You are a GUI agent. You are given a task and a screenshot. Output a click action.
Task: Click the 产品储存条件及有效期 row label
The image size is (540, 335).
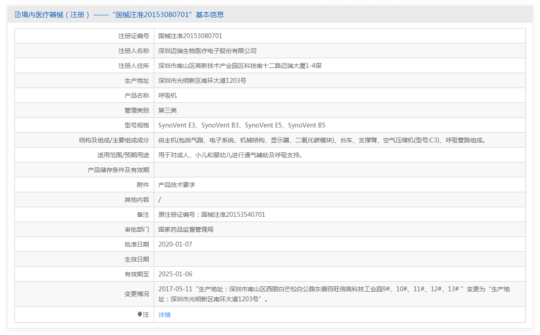(x=118, y=170)
